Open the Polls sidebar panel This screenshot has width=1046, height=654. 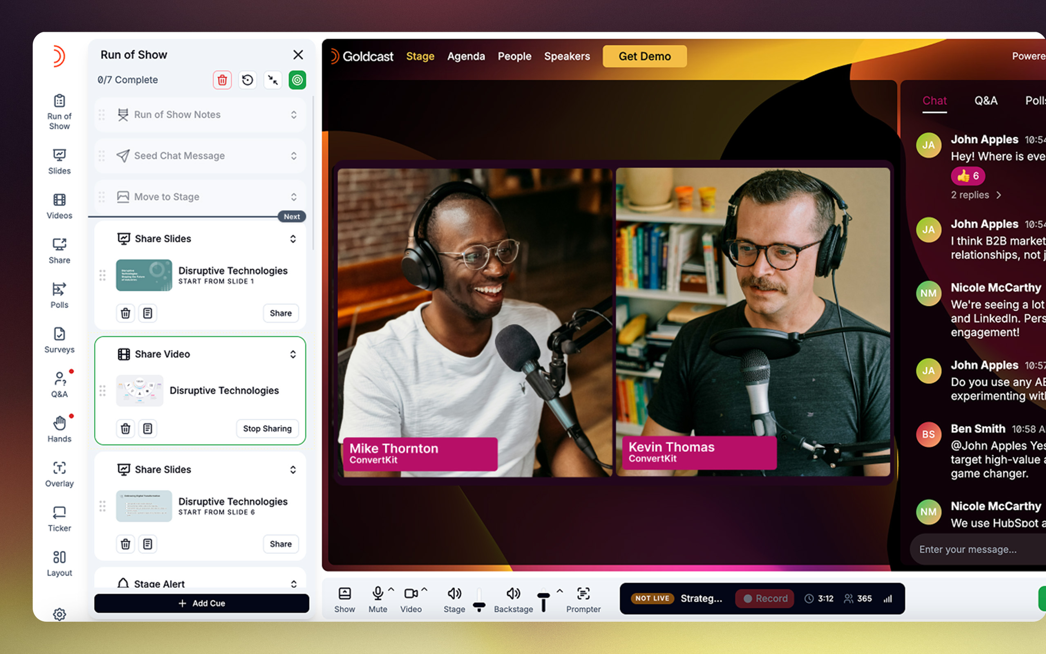point(59,296)
